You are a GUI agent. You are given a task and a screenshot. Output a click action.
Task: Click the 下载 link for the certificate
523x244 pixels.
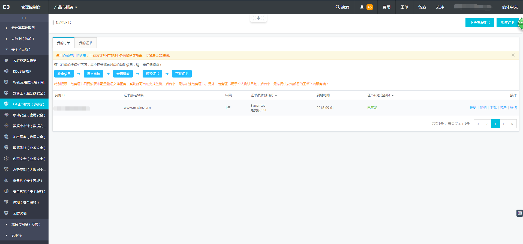point(493,108)
